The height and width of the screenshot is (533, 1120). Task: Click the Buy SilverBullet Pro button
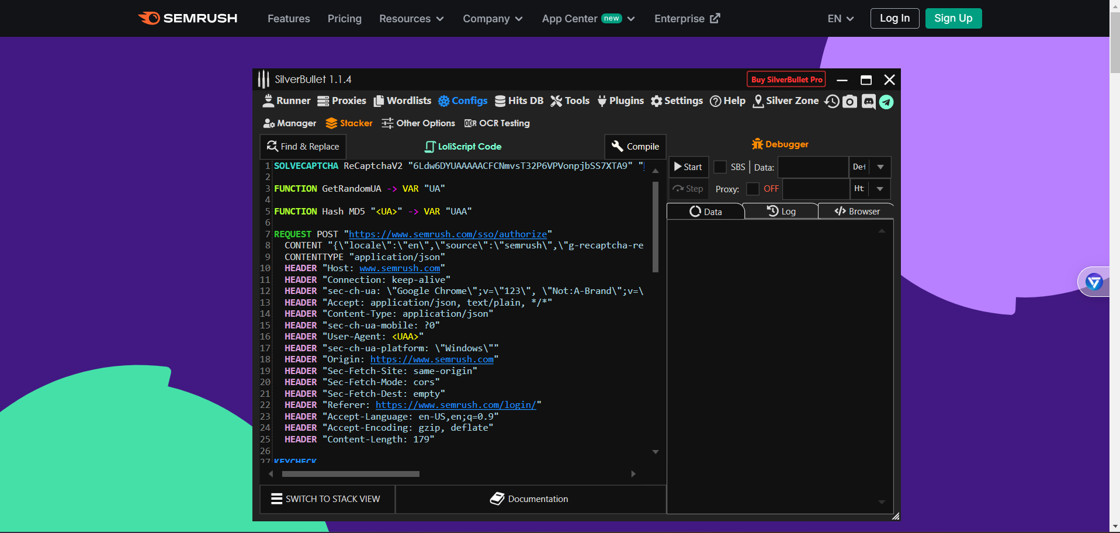pyautogui.click(x=786, y=79)
